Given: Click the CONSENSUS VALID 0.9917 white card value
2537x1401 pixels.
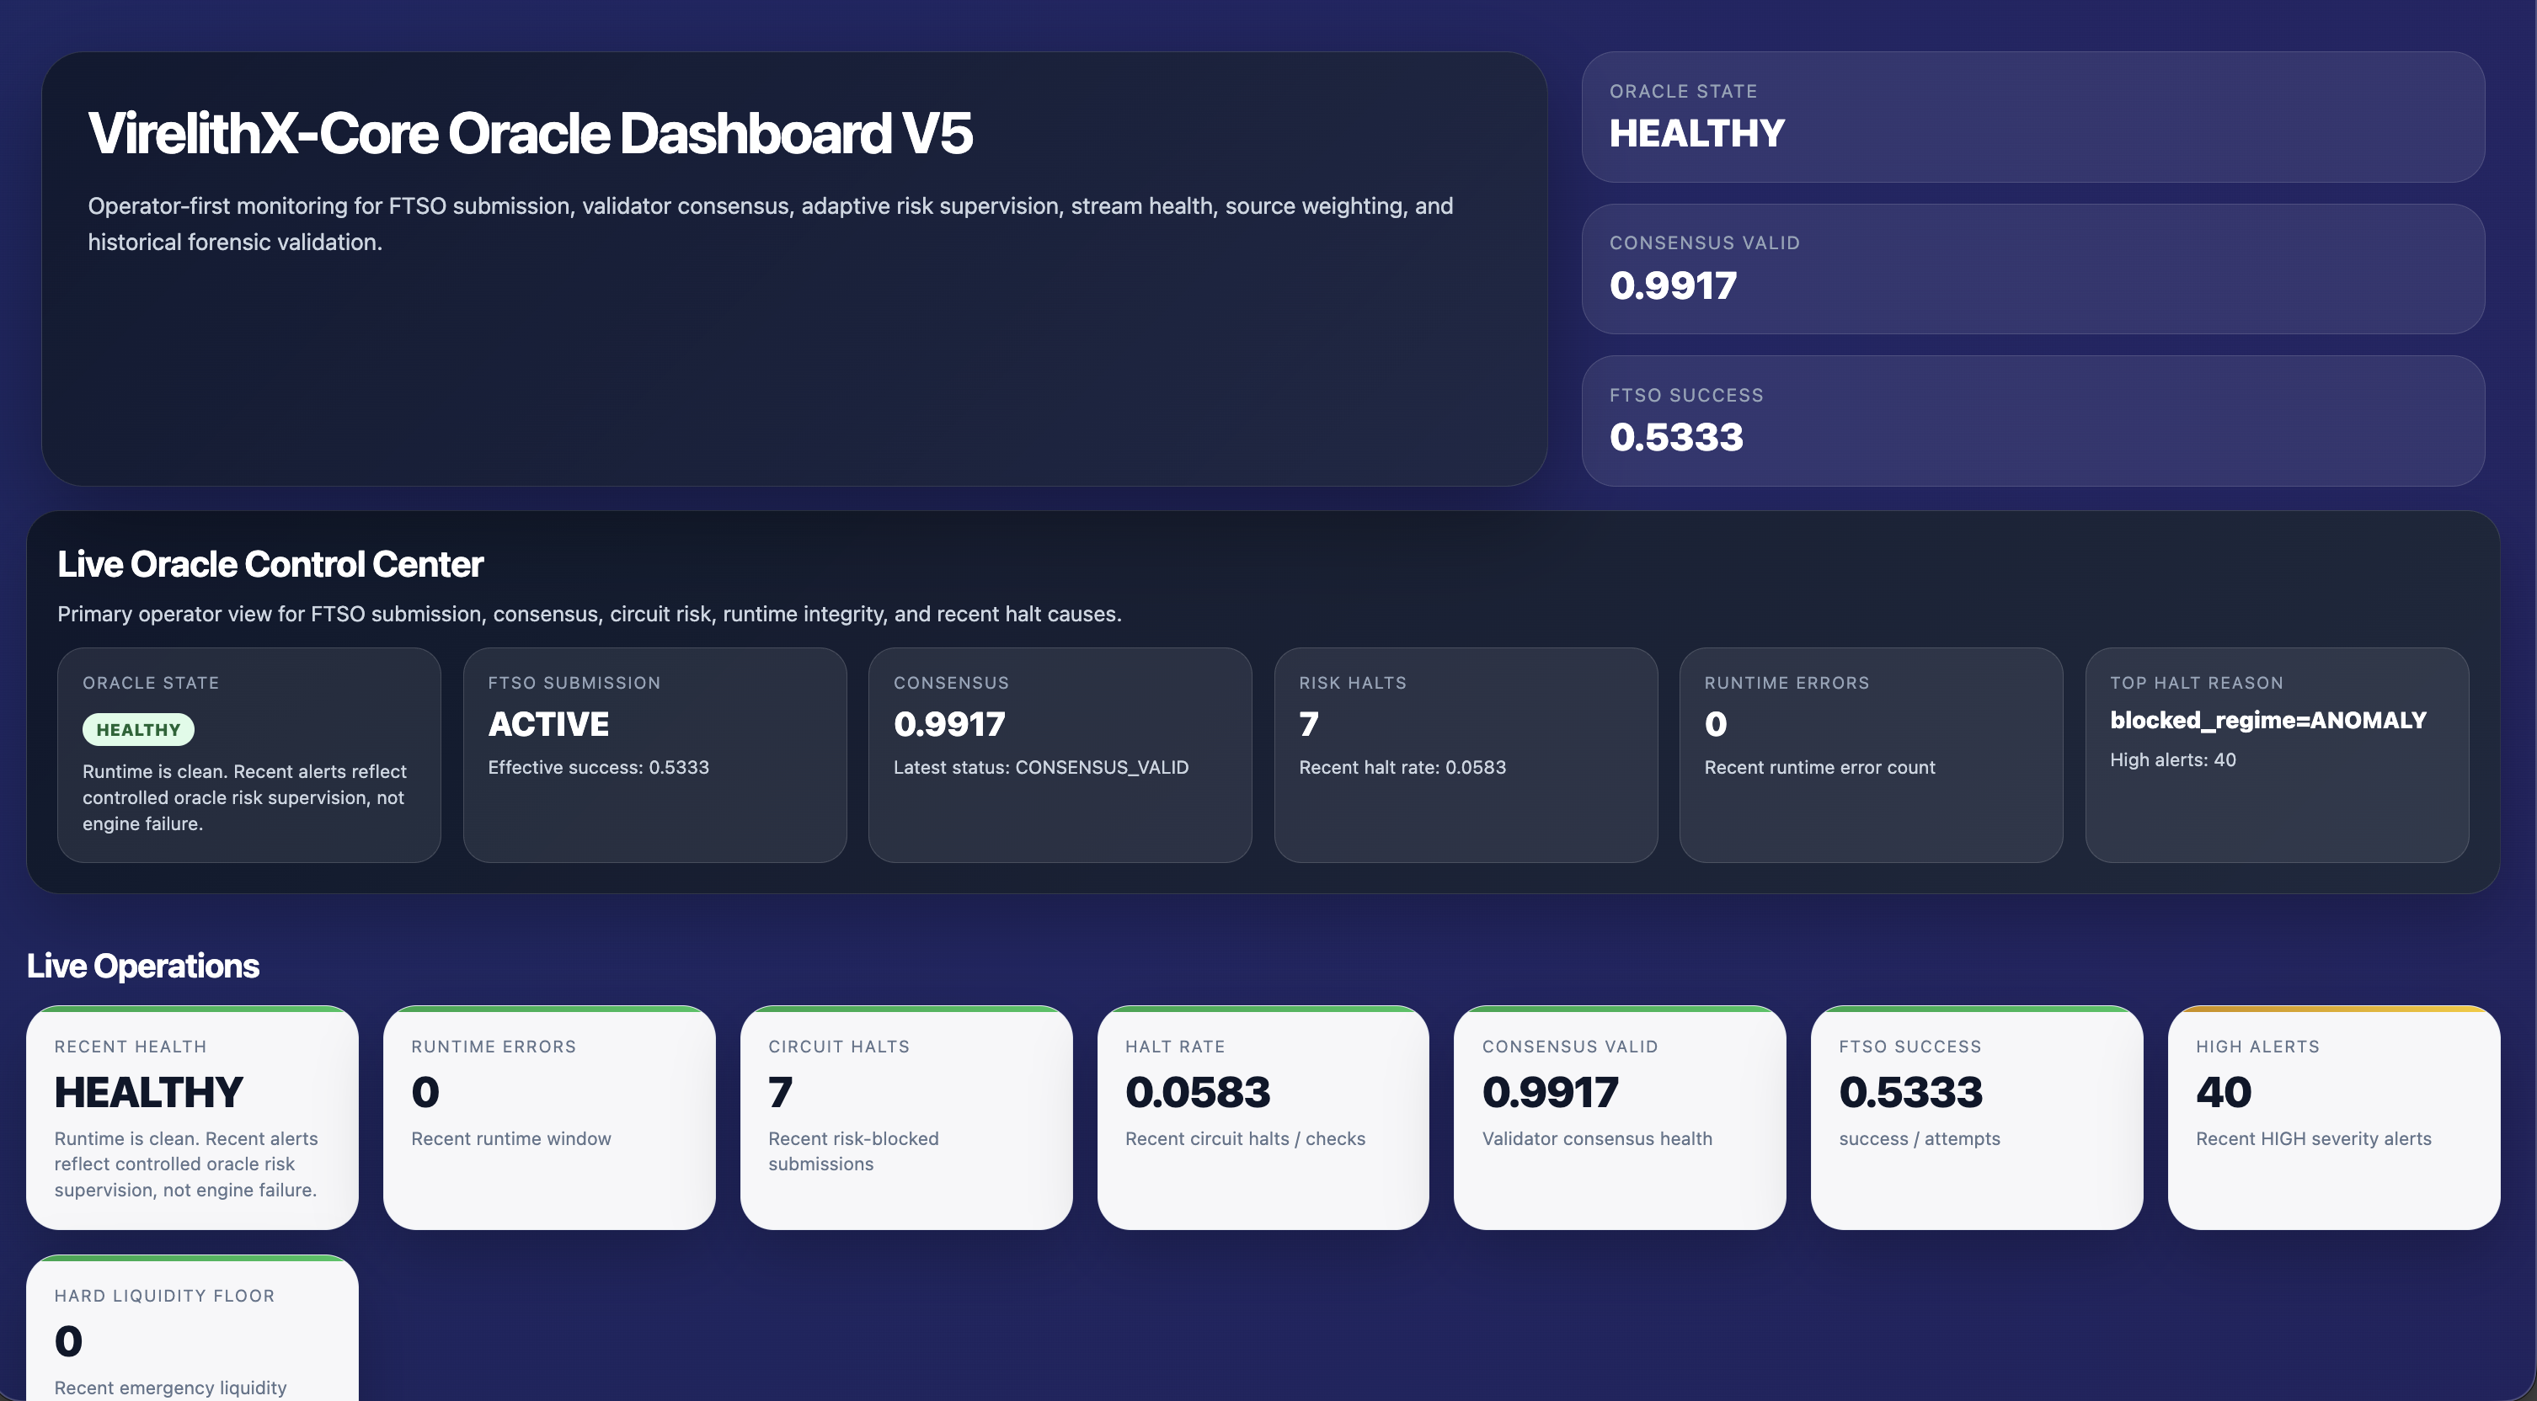Looking at the screenshot, I should (x=1550, y=1092).
